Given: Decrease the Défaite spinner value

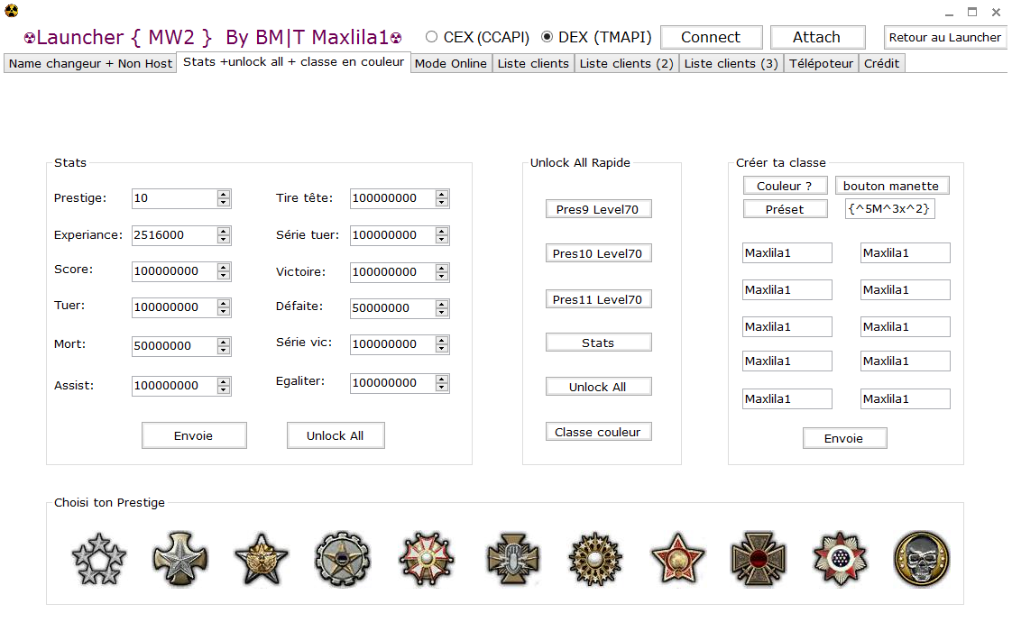Looking at the screenshot, I should tap(441, 312).
